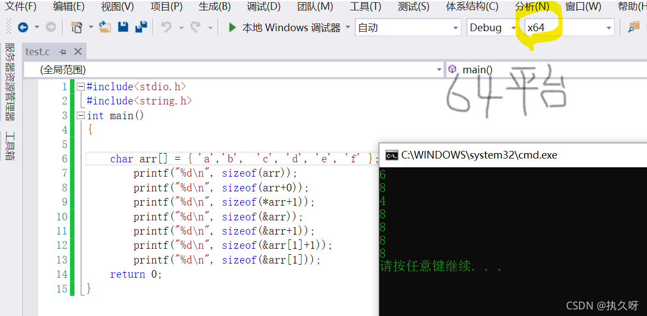Screen dimensions: 647x316
Task: Click the Navigate Backward arrow icon
Action: coord(23,27)
